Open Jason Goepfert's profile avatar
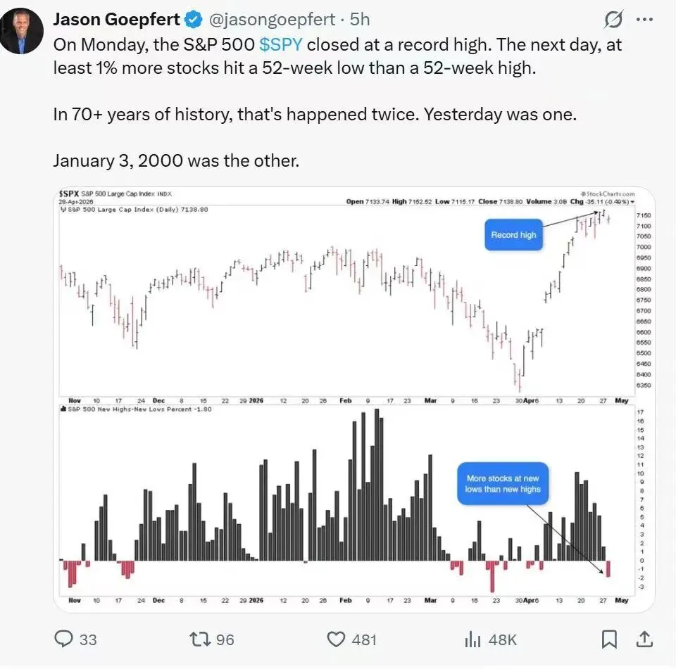Screen dimensions: 676x669 (x=23, y=31)
